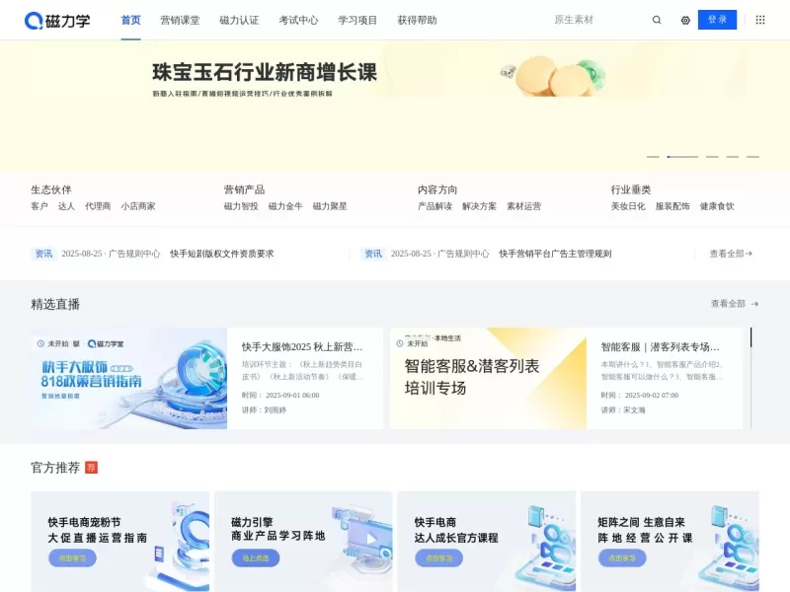
Task: Open the search icon in the header
Action: click(656, 19)
